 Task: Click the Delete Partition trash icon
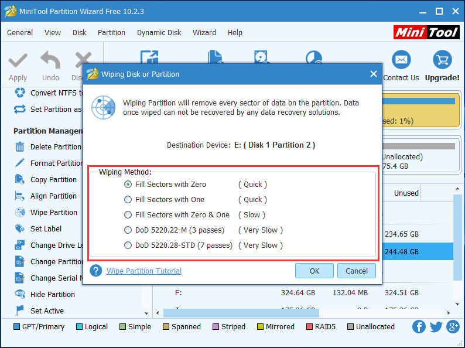[x=20, y=146]
